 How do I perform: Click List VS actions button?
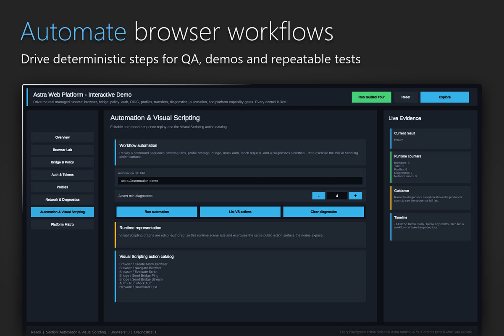click(240, 212)
